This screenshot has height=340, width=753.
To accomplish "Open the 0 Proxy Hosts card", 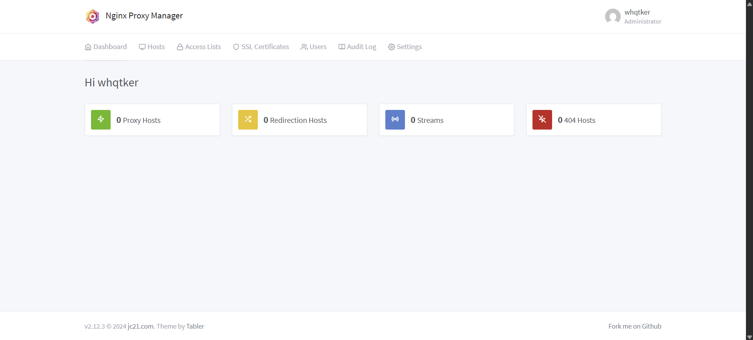I will click(x=152, y=120).
